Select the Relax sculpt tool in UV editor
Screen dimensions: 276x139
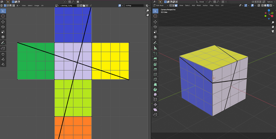(3, 60)
